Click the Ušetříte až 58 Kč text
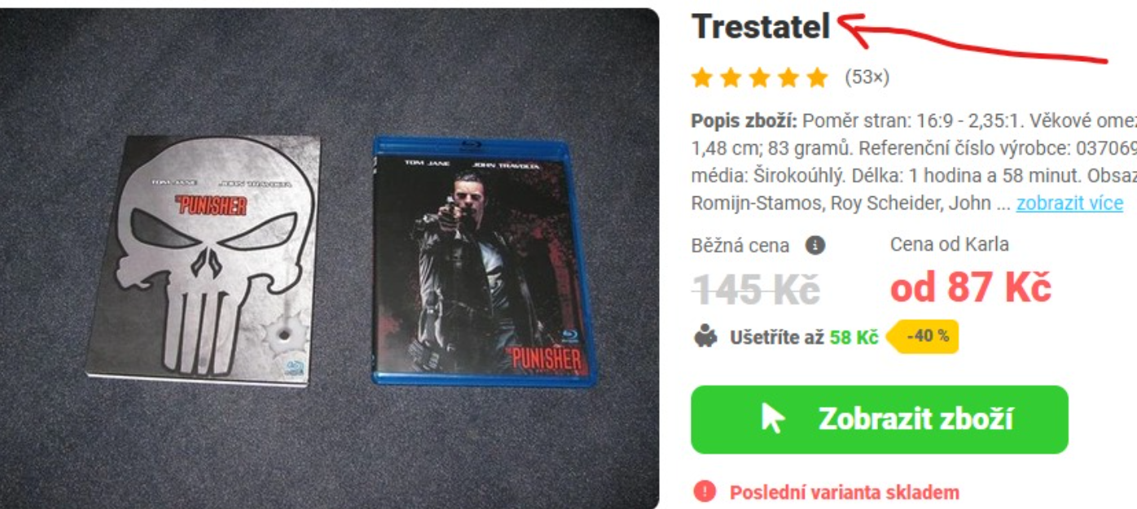The width and height of the screenshot is (1137, 509). coord(804,337)
